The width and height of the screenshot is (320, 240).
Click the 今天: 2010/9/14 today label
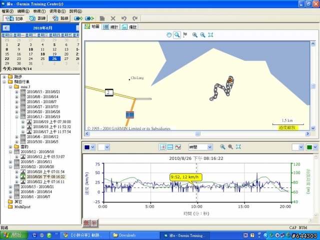tap(17, 69)
